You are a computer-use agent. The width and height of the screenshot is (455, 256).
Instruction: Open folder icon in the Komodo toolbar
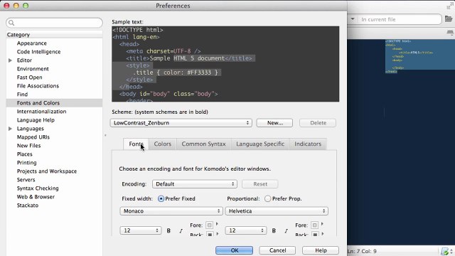point(449,19)
